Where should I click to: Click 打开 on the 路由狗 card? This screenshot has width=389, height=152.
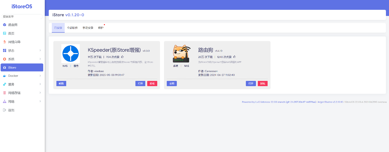[x=251, y=83]
